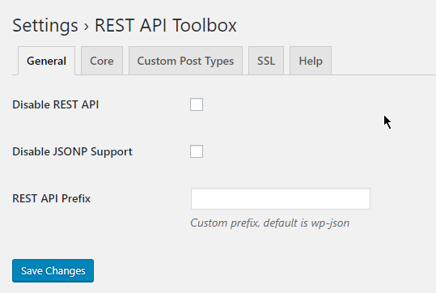Click the 'Custom prefix, default is wp-json' hint

point(269,223)
